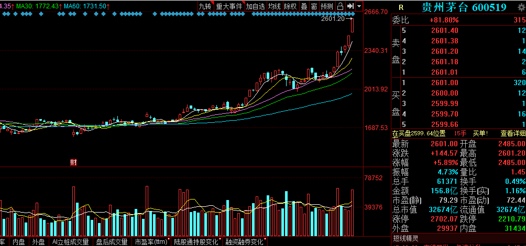Viewport: 526px width, 246px height.
Task: Select the 陆股通持股变化 tab
Action: click(x=195, y=242)
